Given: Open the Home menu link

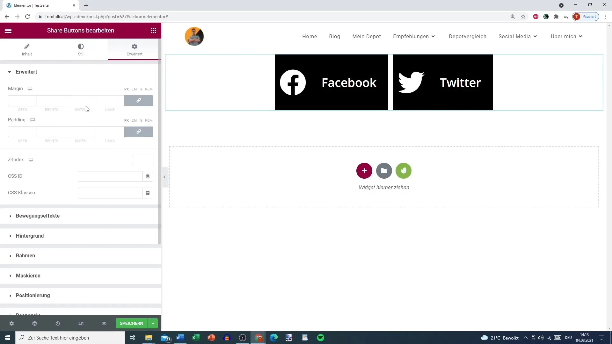Looking at the screenshot, I should click(310, 37).
